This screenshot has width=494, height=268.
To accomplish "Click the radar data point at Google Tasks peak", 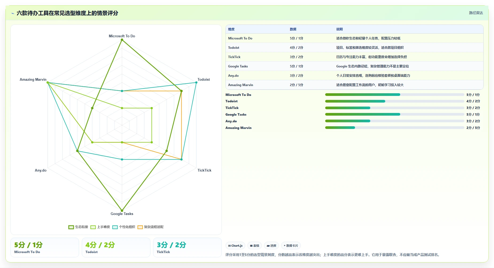I will pyautogui.click(x=122, y=210).
